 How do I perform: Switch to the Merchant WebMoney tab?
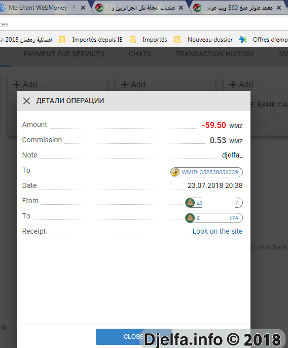(x=42, y=8)
